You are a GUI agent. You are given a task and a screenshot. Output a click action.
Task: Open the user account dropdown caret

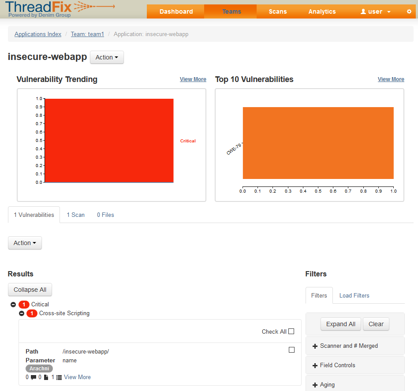click(388, 12)
